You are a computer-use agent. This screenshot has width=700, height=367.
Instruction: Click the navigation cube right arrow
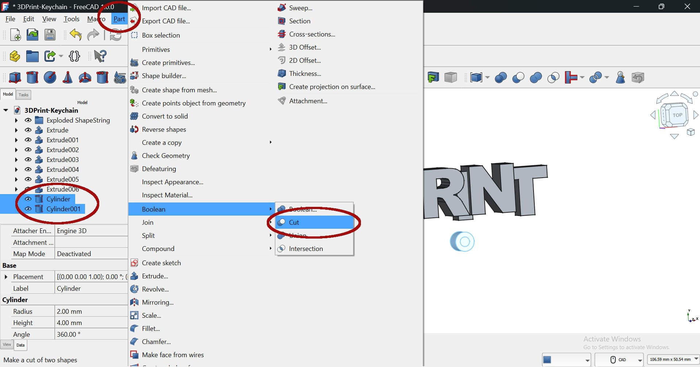pyautogui.click(x=696, y=115)
